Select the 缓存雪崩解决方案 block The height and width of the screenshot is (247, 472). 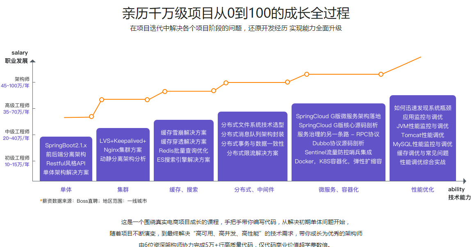(x=184, y=151)
